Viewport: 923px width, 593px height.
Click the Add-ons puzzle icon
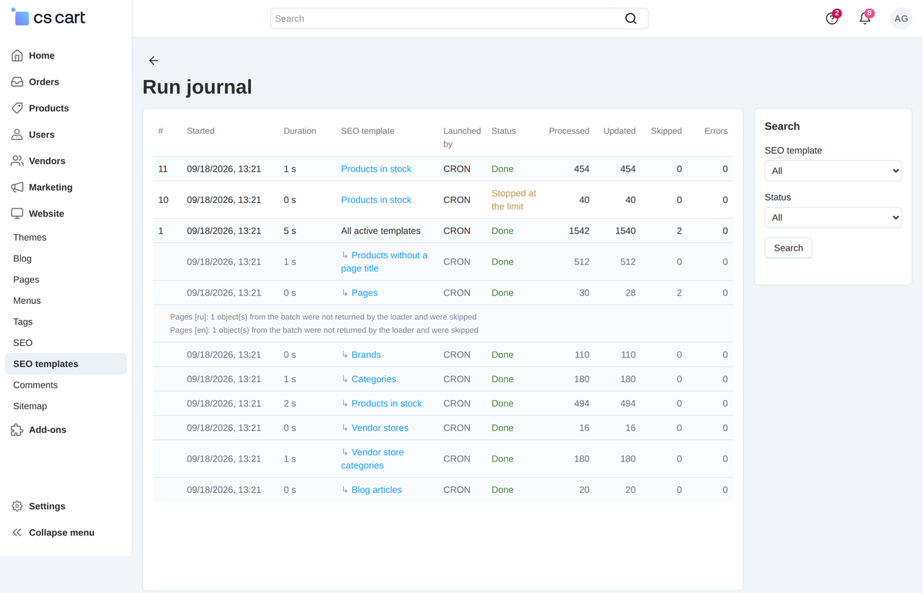tap(17, 430)
